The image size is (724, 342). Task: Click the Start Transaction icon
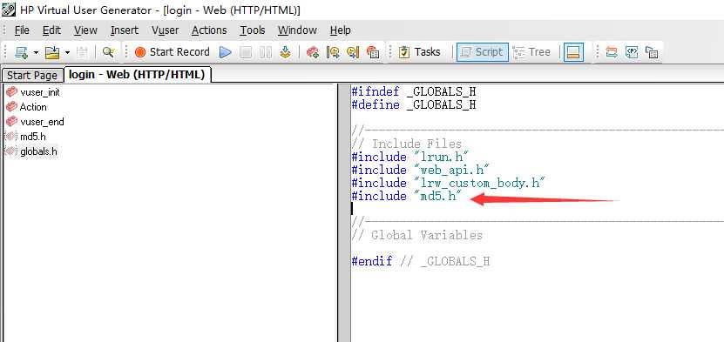pyautogui.click(x=333, y=52)
